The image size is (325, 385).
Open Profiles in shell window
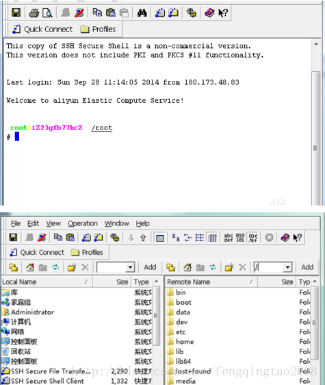pos(98,29)
